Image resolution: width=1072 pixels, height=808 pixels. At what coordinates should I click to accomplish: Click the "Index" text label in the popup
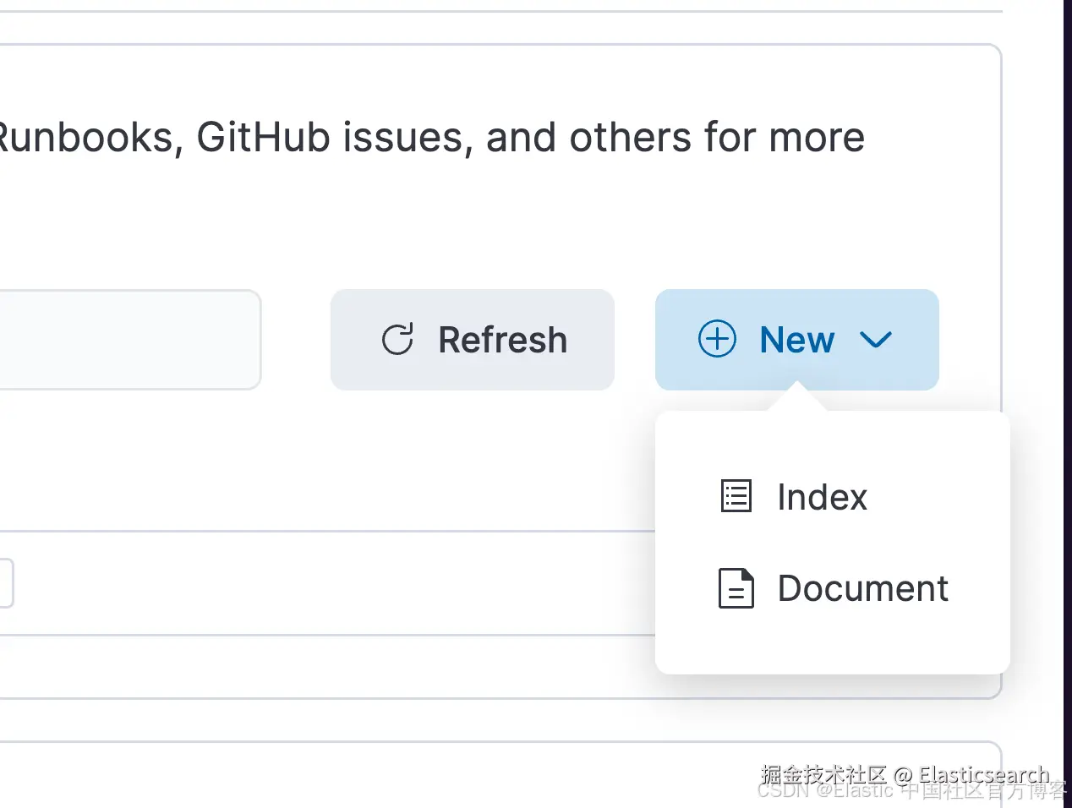pos(822,497)
